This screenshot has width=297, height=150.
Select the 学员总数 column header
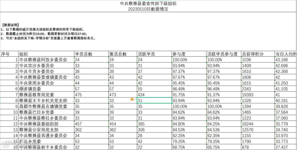pyautogui.click(x=91, y=54)
